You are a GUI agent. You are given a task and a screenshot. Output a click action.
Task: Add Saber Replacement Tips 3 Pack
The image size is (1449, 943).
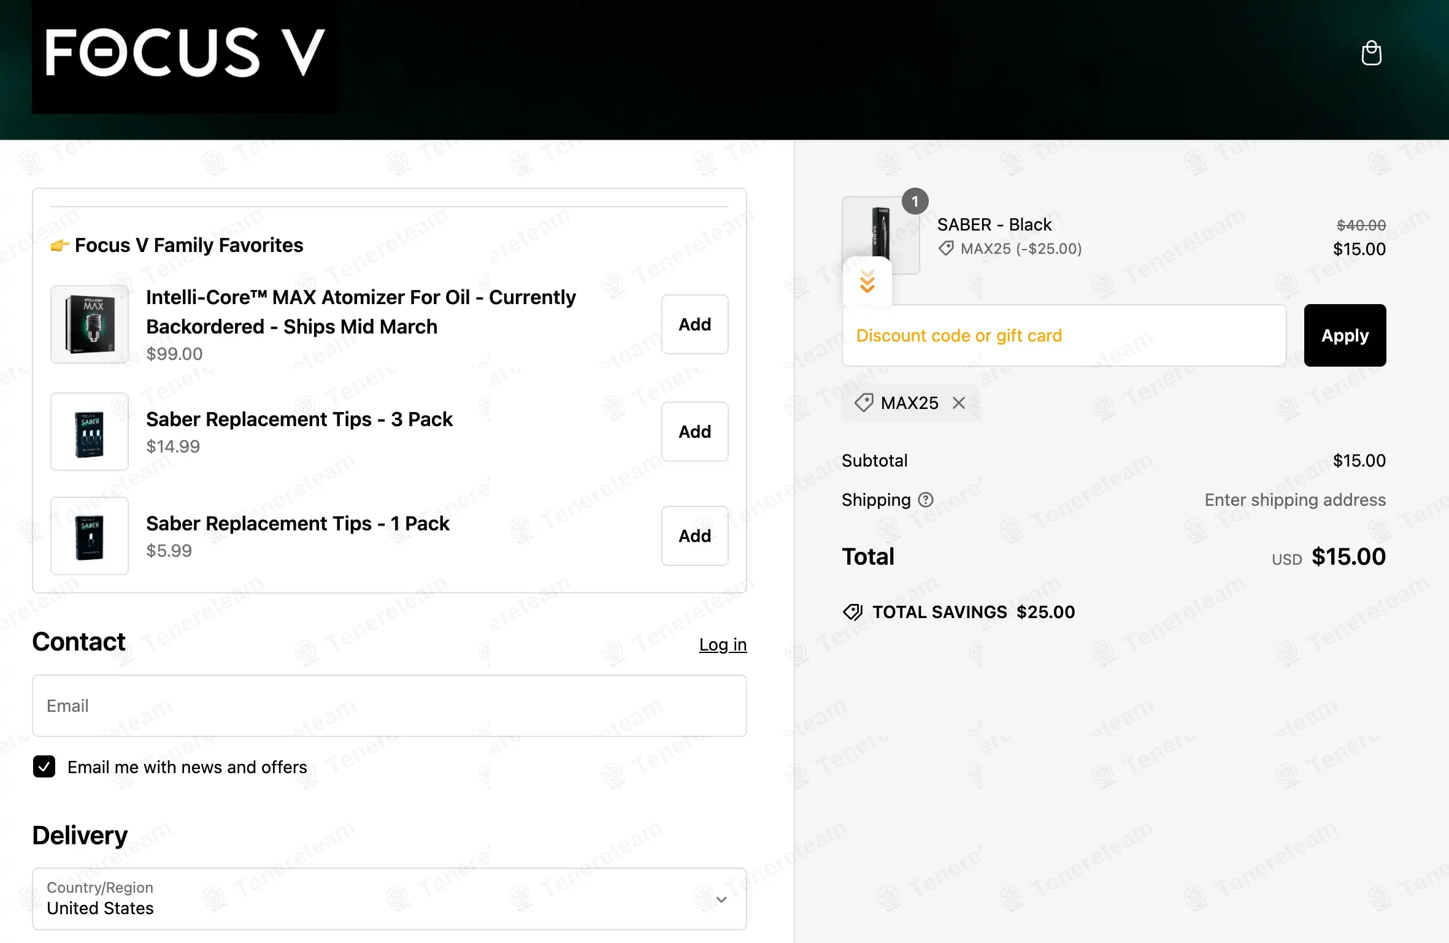tap(694, 432)
